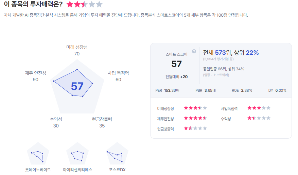This screenshot has width=298, height=175.
Task: Click the large 57 in the radar chart center
Action: pyautogui.click(x=77, y=86)
